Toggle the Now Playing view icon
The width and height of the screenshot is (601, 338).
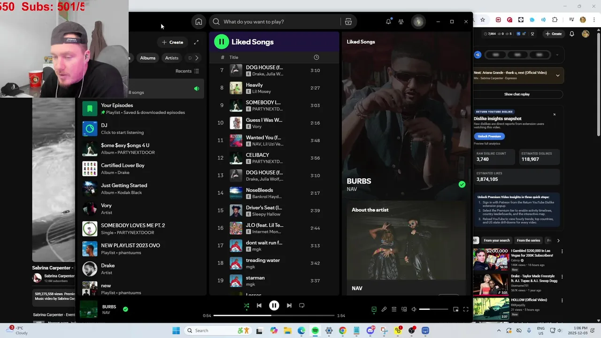tap(374, 309)
